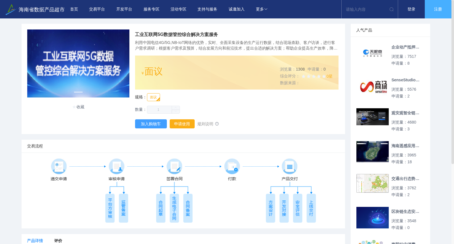Click the 监管备案 sub-step box
This screenshot has width=454, height=244.
(x=123, y=208)
